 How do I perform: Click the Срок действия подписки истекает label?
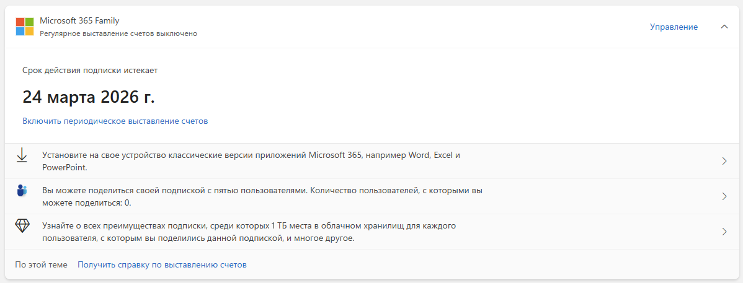pos(90,70)
